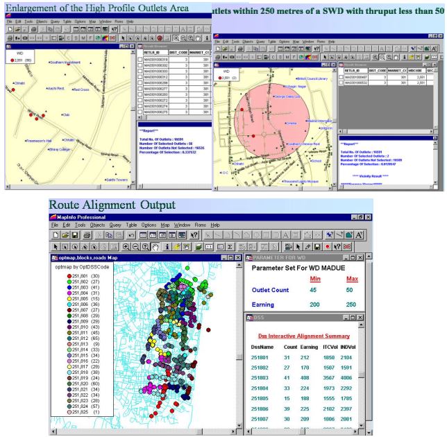The image size is (447, 437).
Task: Pick Select arrow tool in Route Alignment window
Action: click(56, 247)
